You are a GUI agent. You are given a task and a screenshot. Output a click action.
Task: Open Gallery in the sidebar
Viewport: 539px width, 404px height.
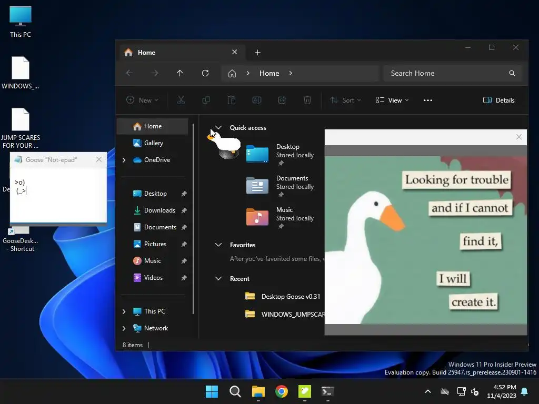click(x=153, y=143)
